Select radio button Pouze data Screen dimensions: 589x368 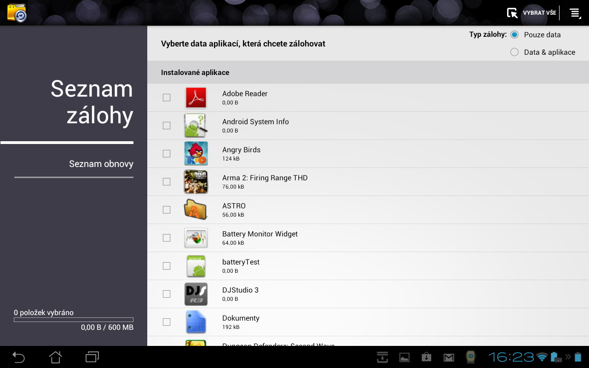pos(514,34)
